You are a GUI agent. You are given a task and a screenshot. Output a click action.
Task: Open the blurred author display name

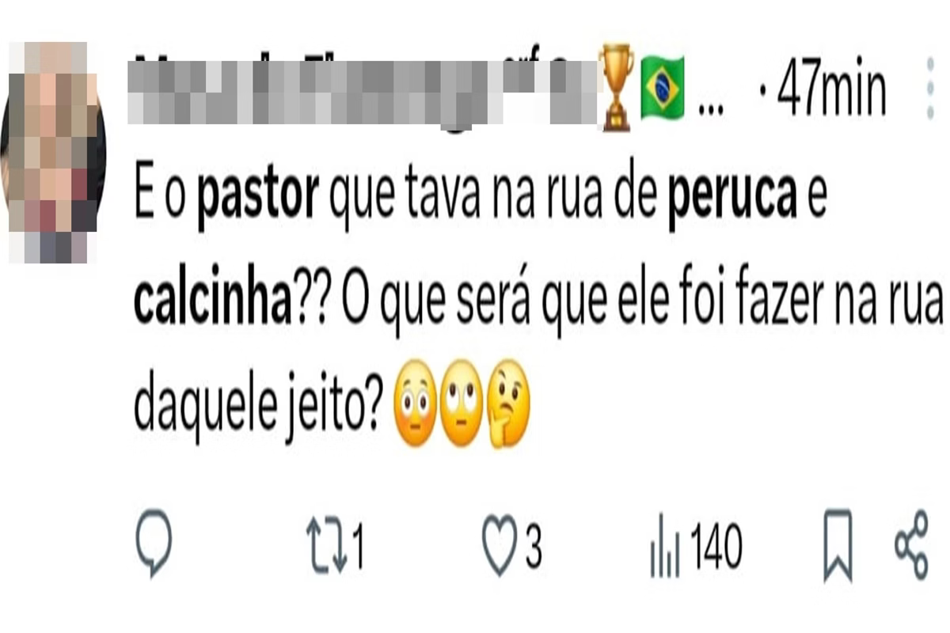(360, 89)
